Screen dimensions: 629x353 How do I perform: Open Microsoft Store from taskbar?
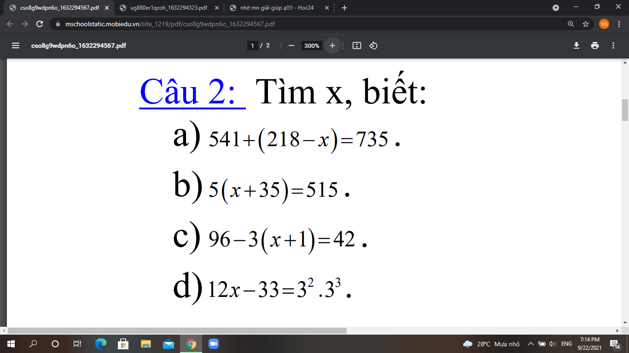(x=123, y=344)
